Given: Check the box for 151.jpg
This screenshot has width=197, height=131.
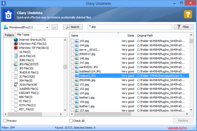Looking at the screenshot, I should pyautogui.click(x=72, y=84).
